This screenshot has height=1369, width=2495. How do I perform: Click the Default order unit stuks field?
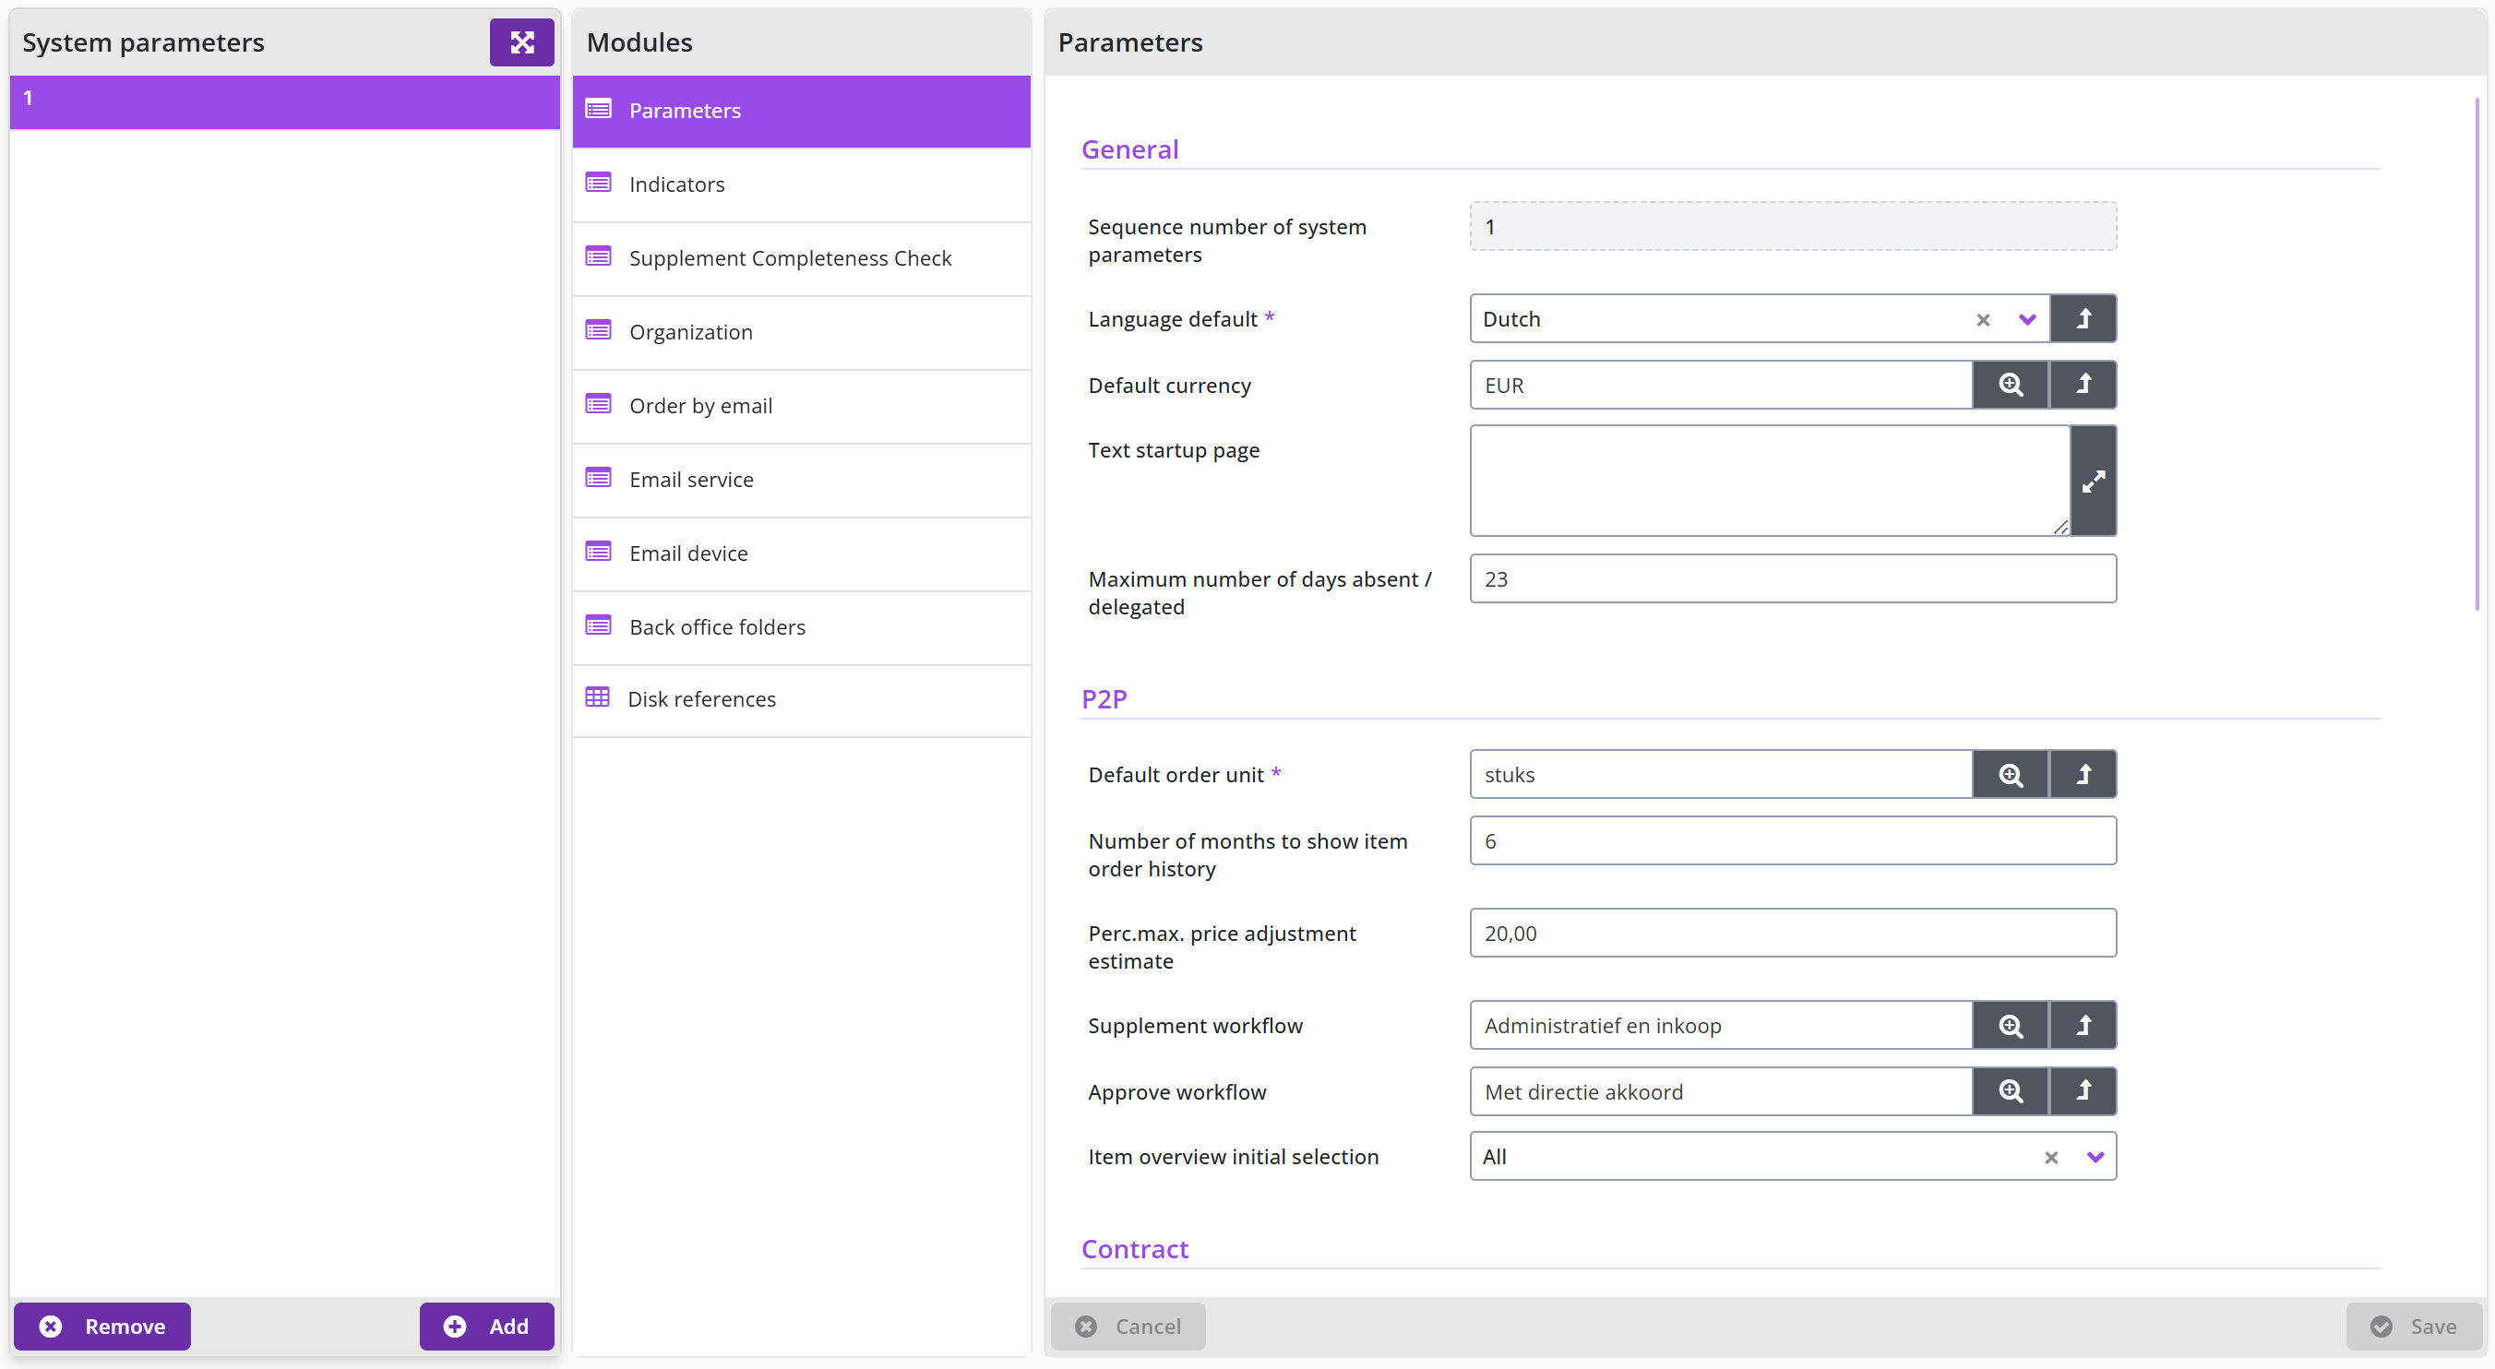tap(1720, 774)
